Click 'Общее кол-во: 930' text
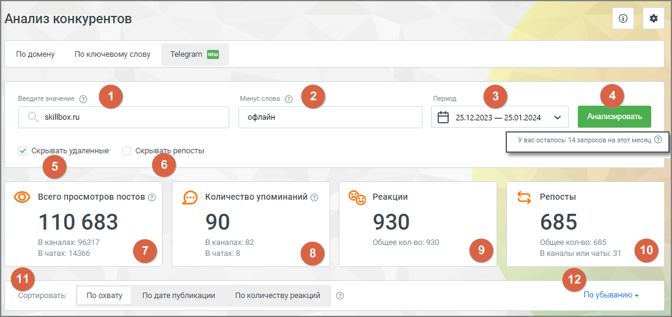Image resolution: width=672 pixels, height=317 pixels. (x=406, y=242)
